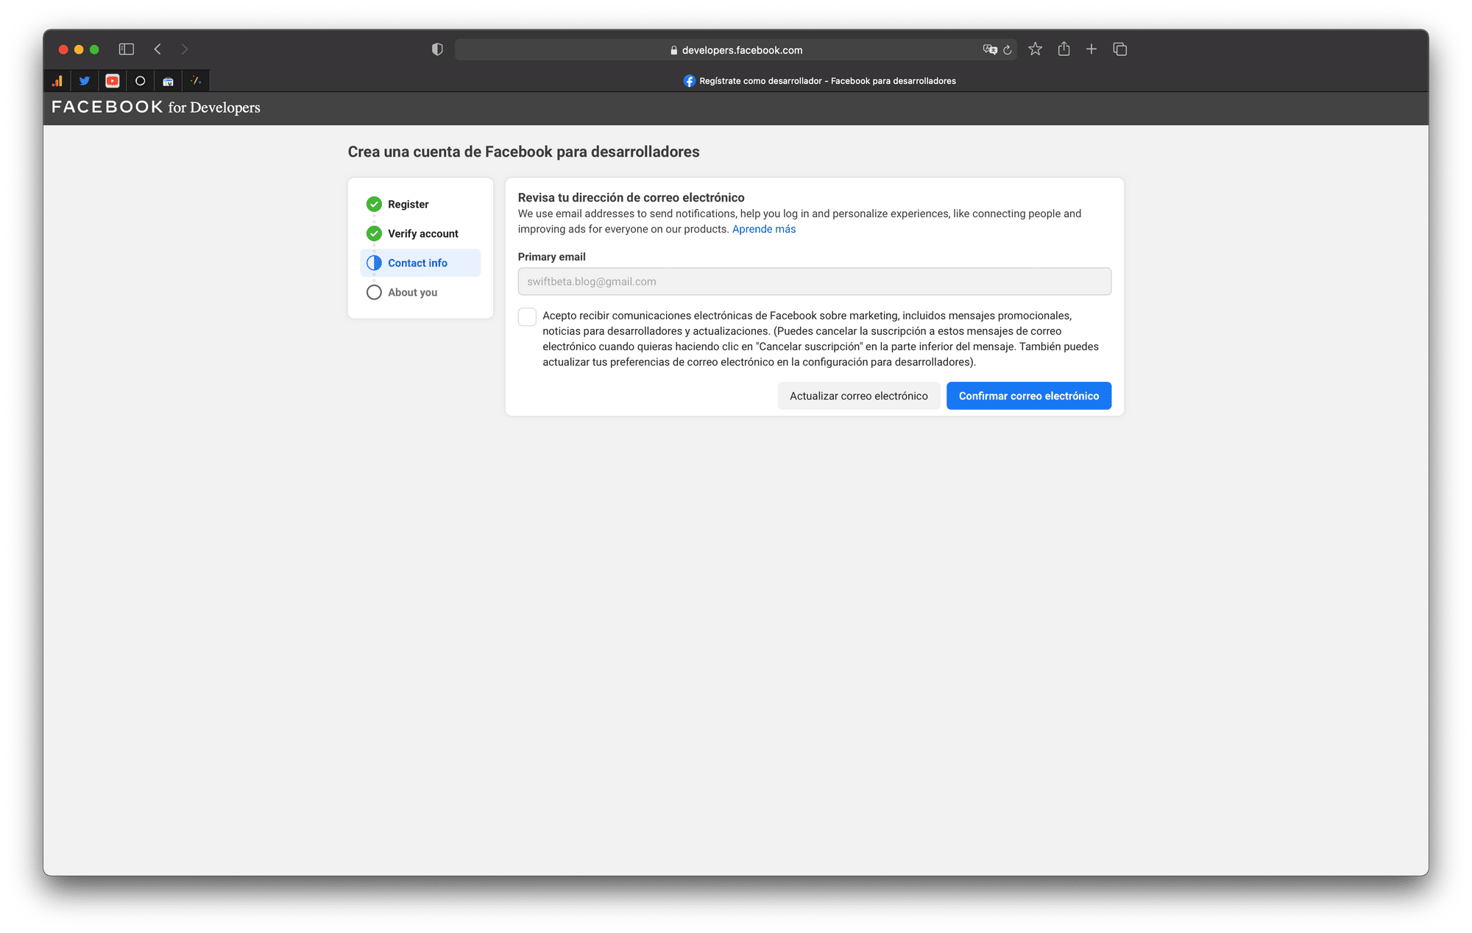Switch to the Twitter pinned tab
Viewport: 1472px width, 933px height.
pos(85,81)
